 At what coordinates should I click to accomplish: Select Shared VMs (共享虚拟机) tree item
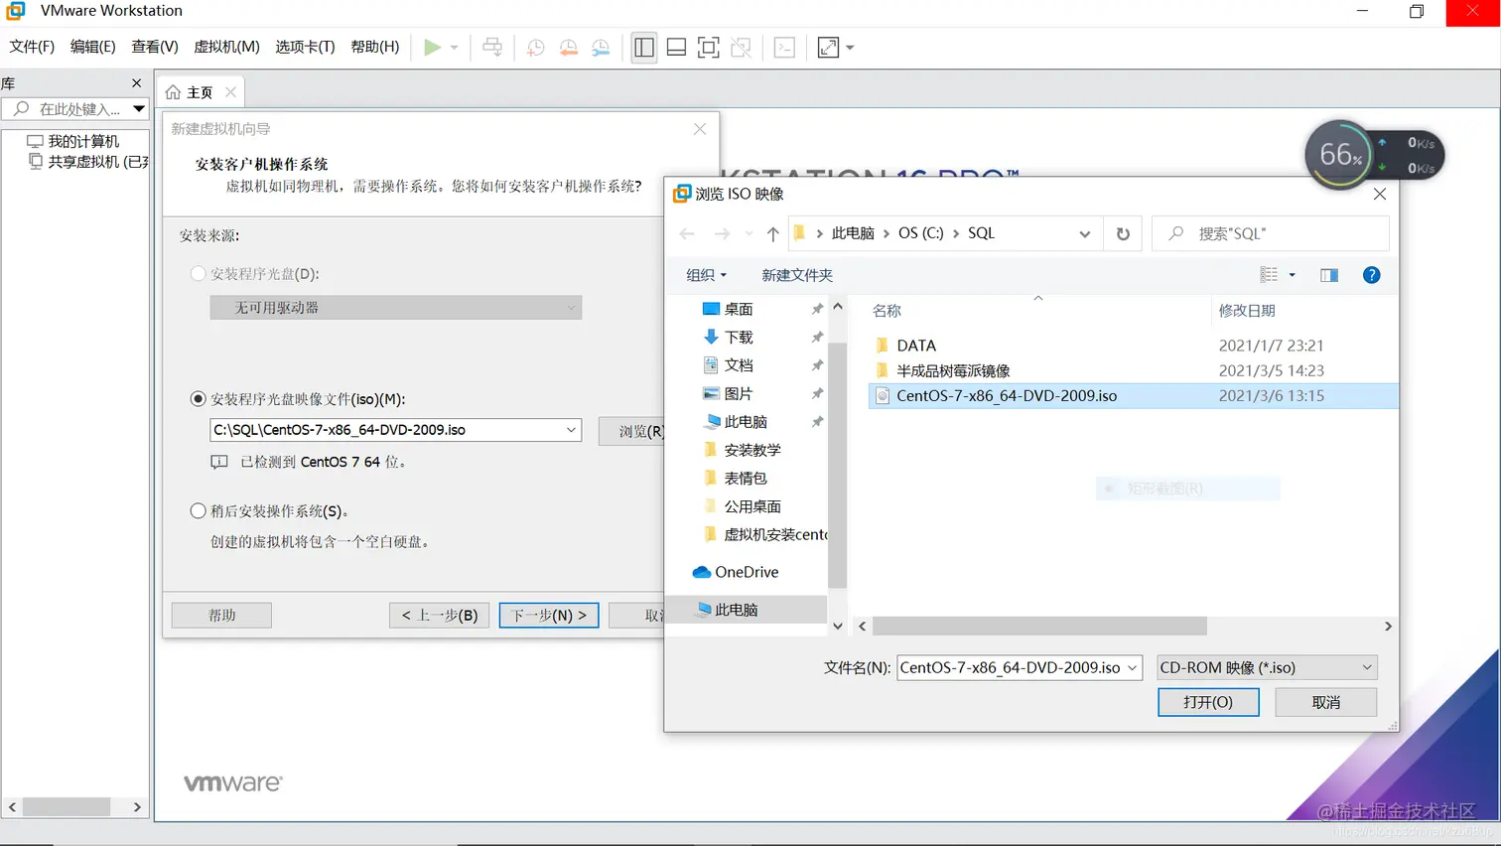pos(87,161)
